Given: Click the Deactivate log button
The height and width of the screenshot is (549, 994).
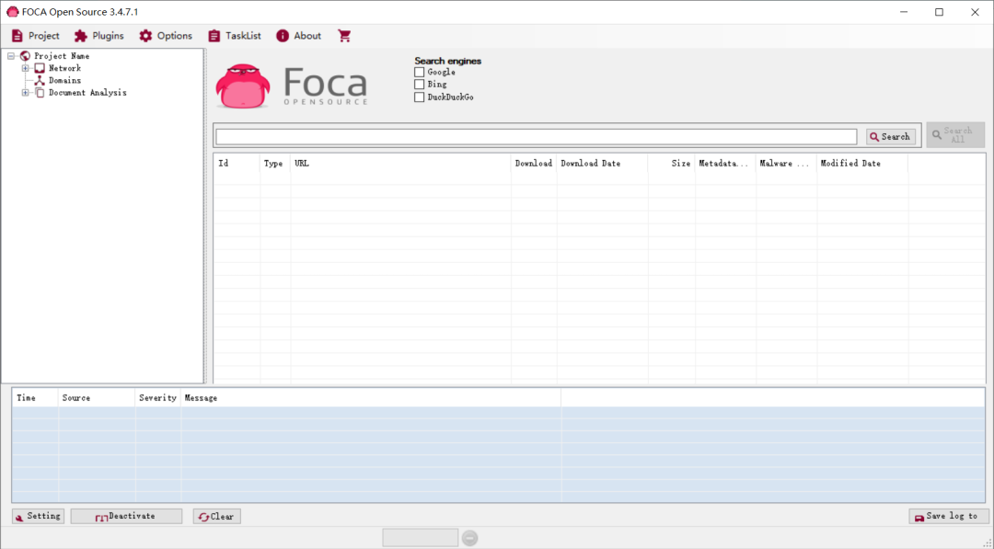Looking at the screenshot, I should 126,516.
